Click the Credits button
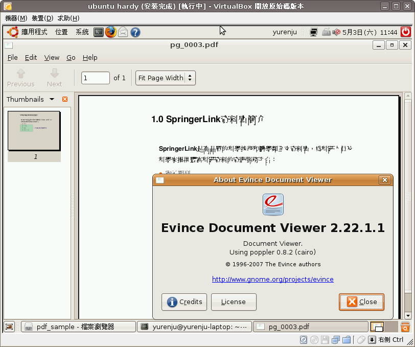This screenshot has height=347, width=415. pyautogui.click(x=184, y=302)
